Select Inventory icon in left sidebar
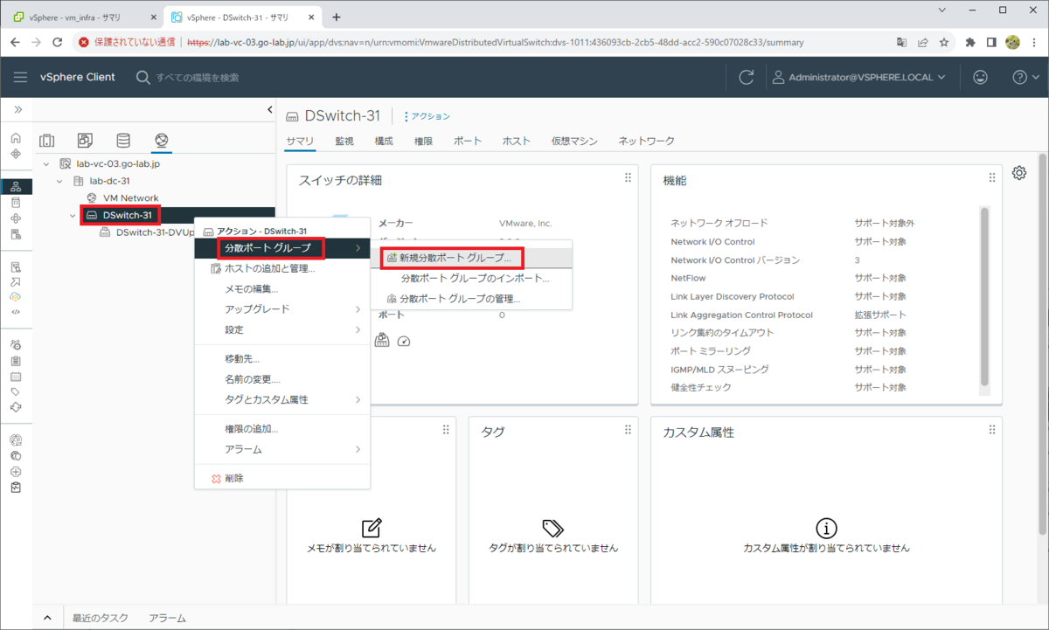 [16, 186]
